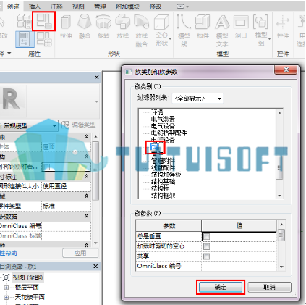Select the 旋转 revolve tool
306x305 pixels.
(103, 27)
